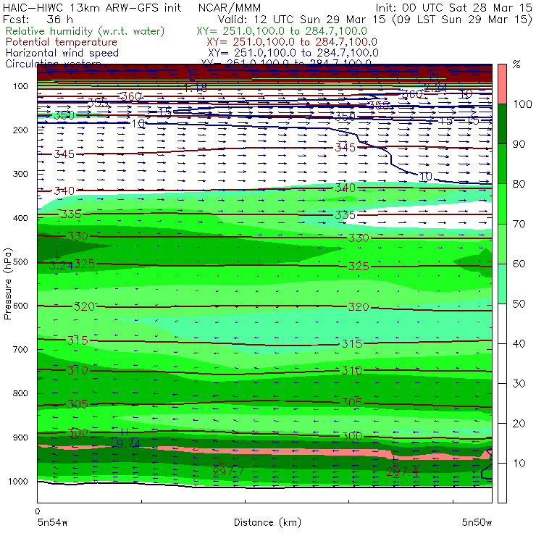Click the 80–90% green color scale segment

502,164
